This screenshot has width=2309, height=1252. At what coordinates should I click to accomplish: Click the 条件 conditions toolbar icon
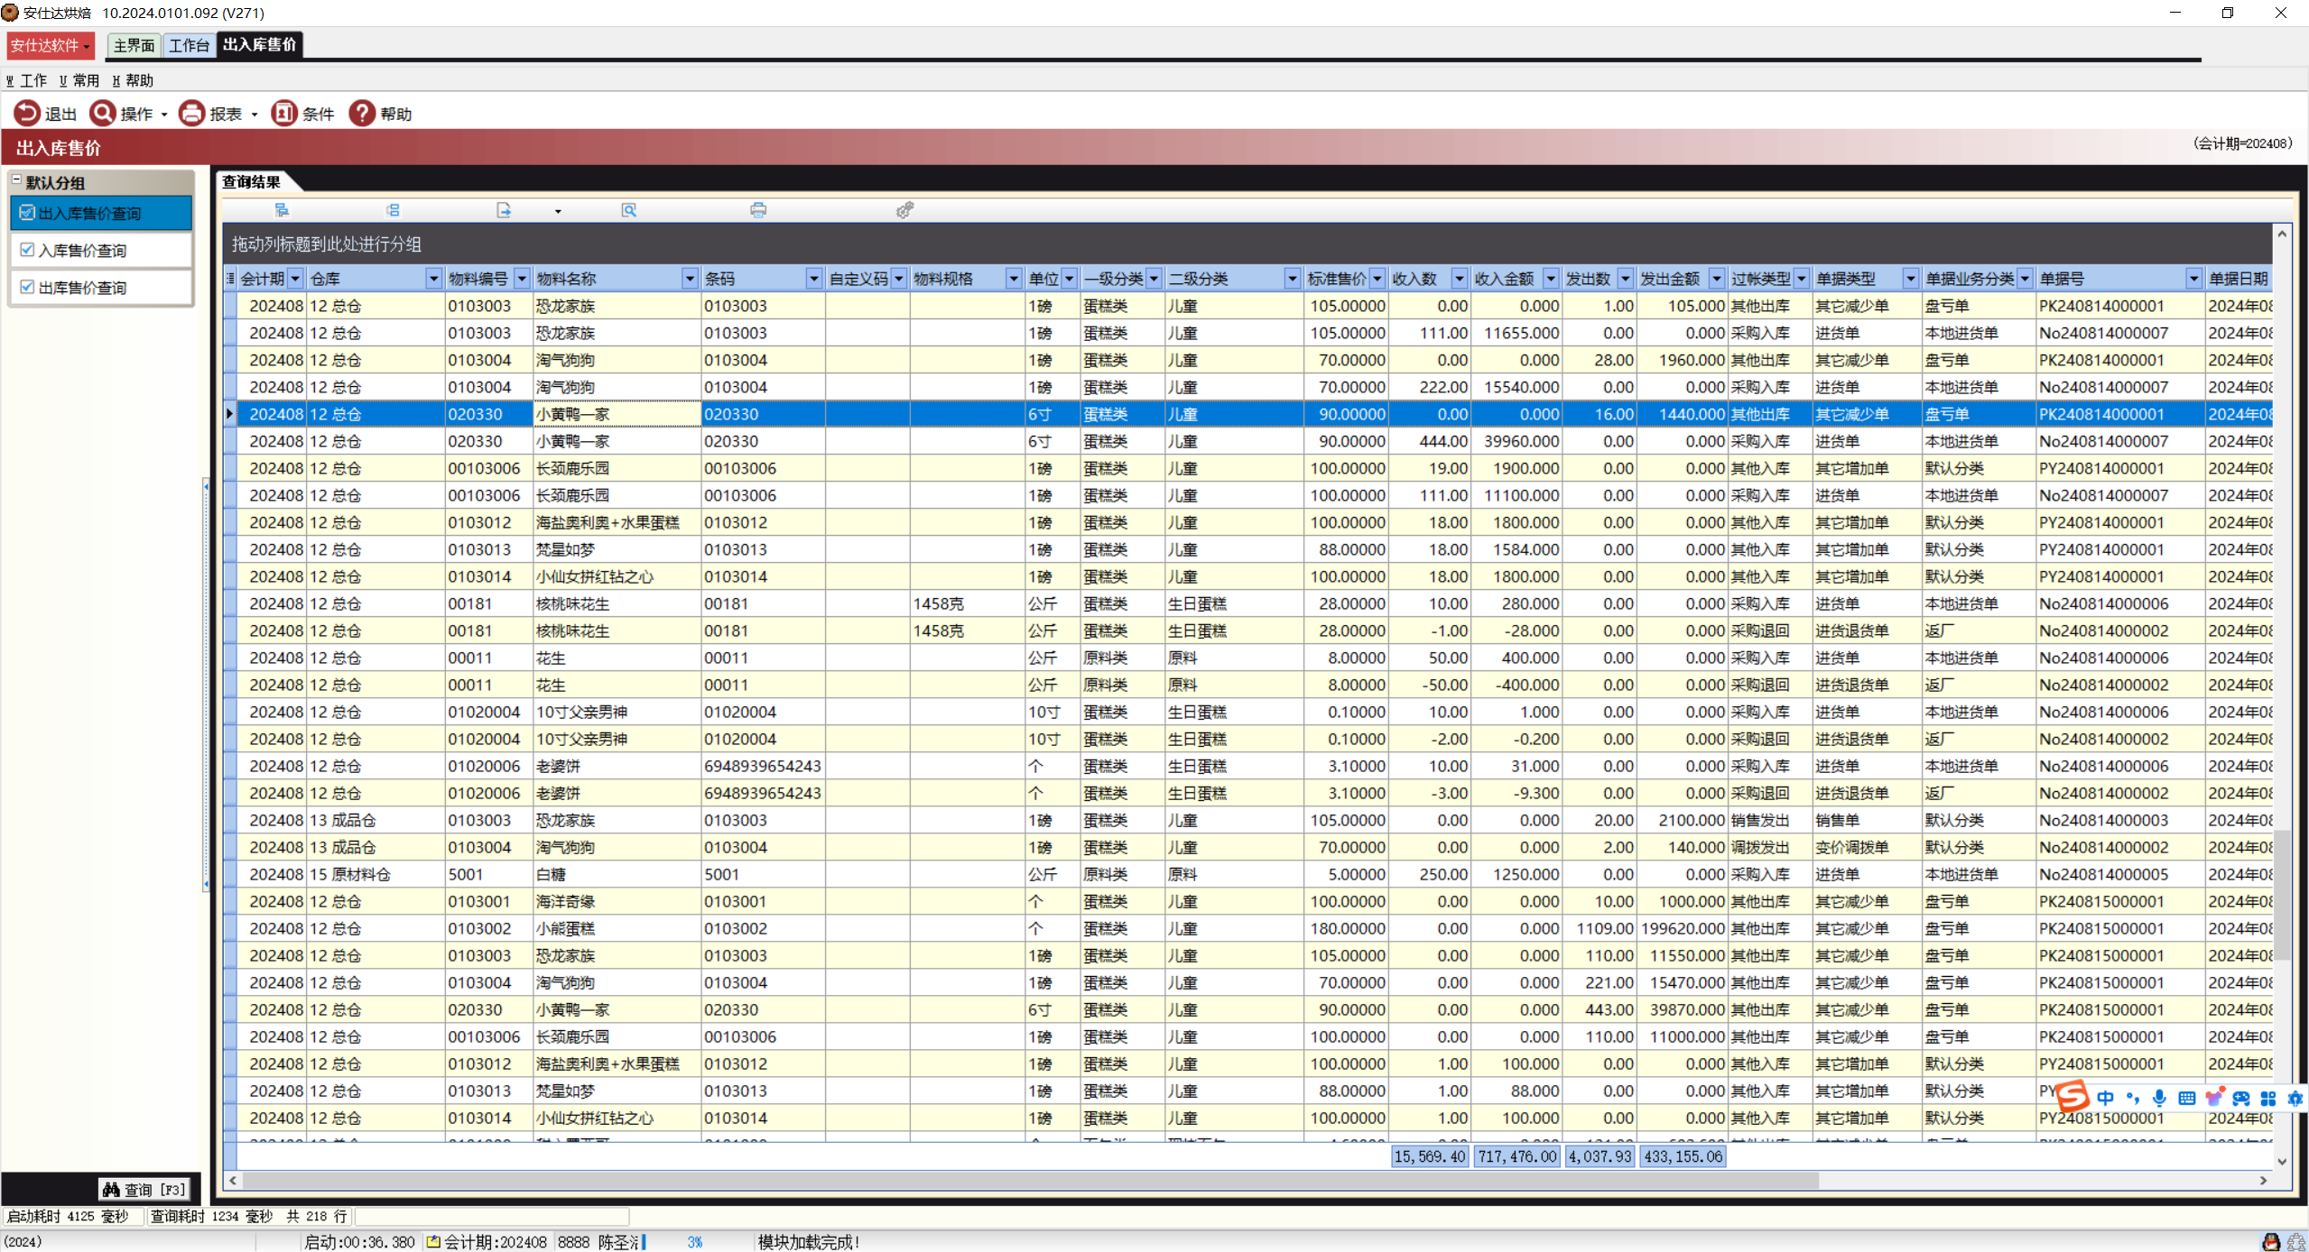coord(284,114)
